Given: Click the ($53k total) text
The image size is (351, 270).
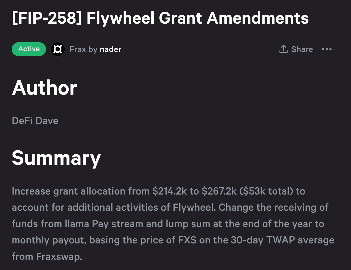Looking at the screenshot, I should point(266,191).
